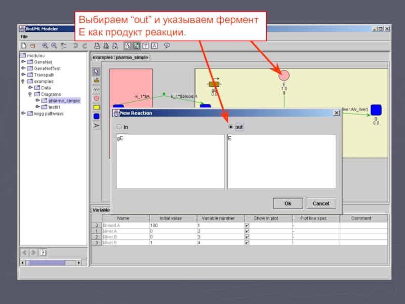405x304 pixels.
Task: Expand the Data tree node
Action: point(30,87)
